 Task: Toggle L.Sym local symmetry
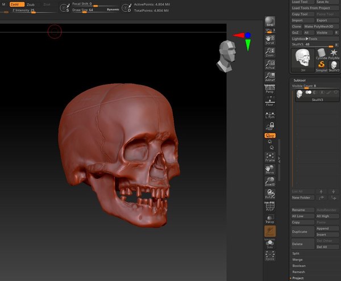[270, 115]
